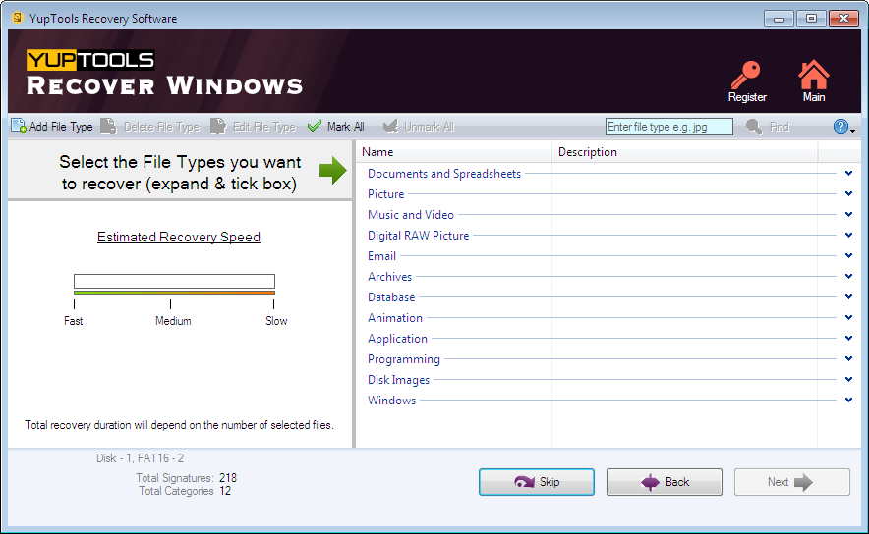Click the Back button

[665, 482]
